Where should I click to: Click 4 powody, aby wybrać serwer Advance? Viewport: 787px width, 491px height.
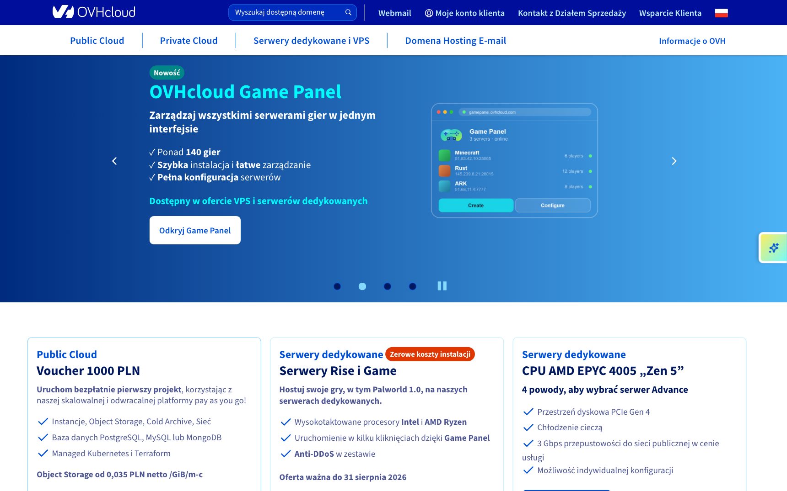point(605,390)
